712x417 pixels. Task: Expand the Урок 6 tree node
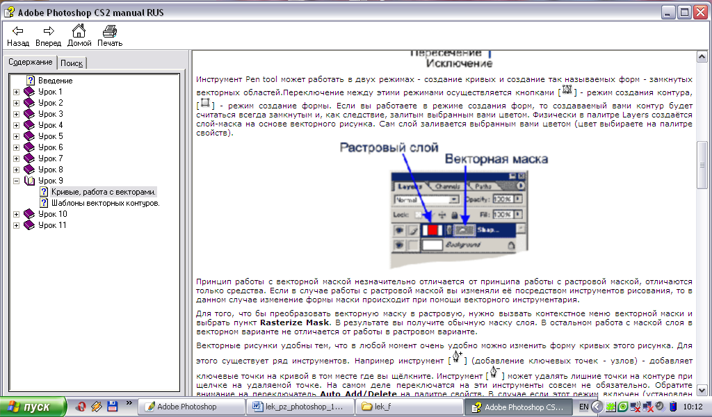[17, 147]
